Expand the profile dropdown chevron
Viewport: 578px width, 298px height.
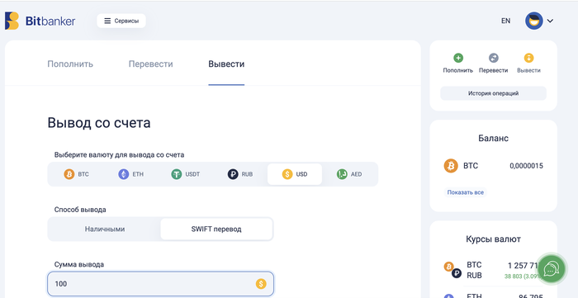click(x=550, y=21)
